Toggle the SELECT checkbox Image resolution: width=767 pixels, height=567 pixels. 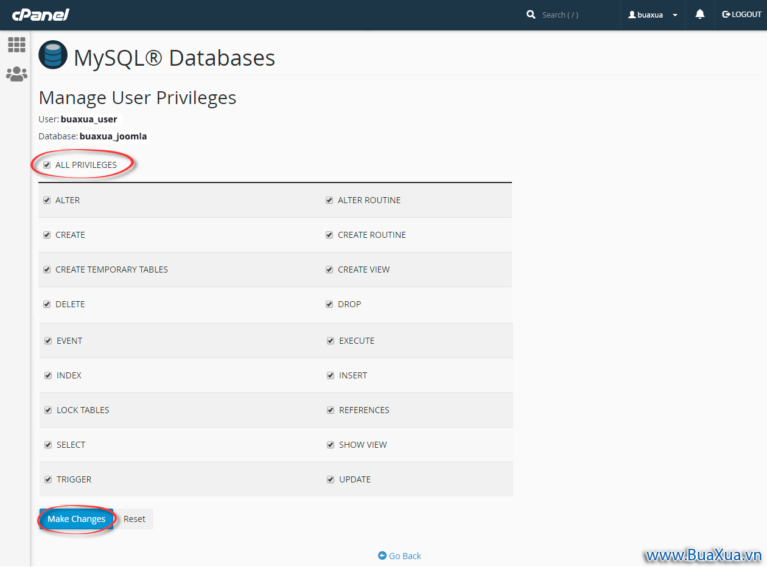(48, 445)
